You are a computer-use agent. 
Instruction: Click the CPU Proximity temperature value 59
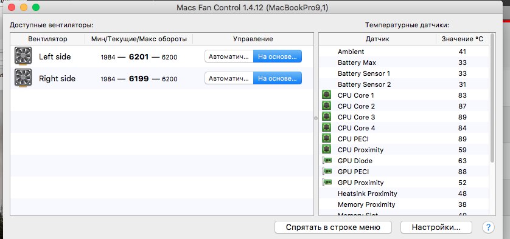[x=462, y=150]
